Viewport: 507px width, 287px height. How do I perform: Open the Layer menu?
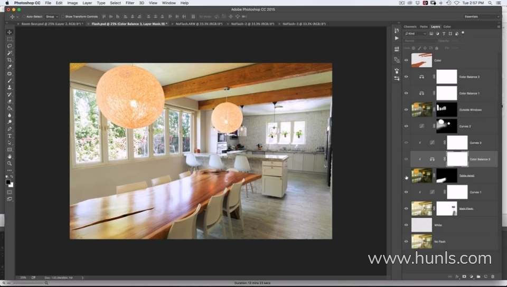click(87, 3)
